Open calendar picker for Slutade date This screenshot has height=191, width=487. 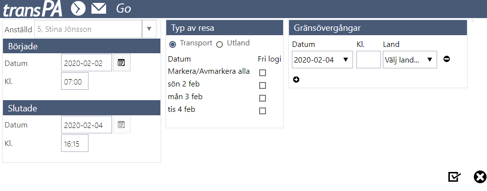tap(121, 125)
